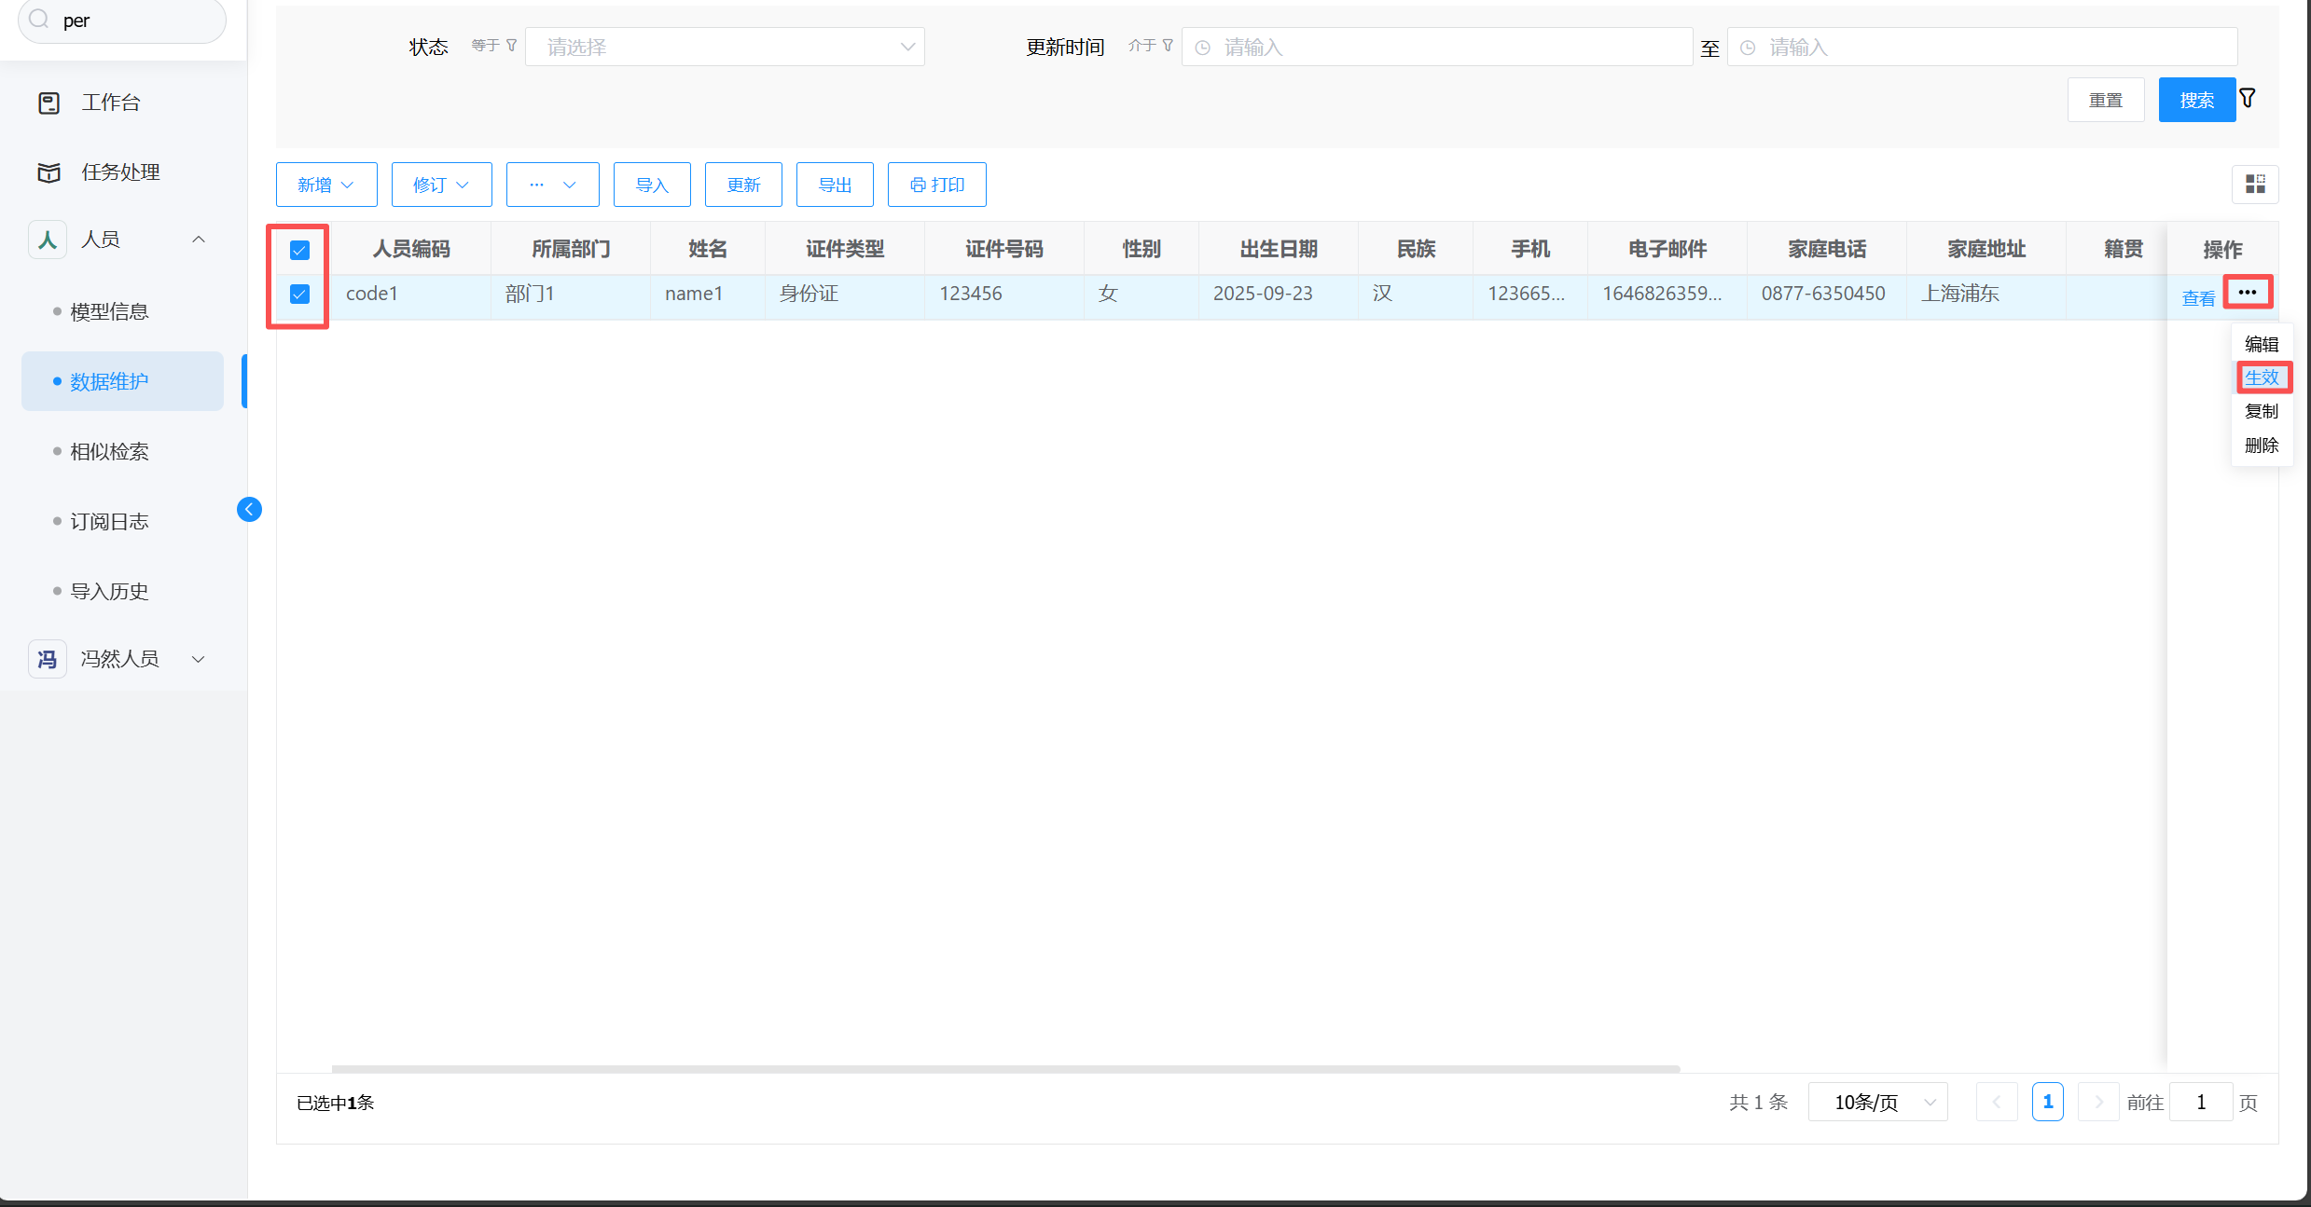This screenshot has height=1207, width=2311.
Task: Uncheck the code1 row checkbox
Action: [x=299, y=294]
